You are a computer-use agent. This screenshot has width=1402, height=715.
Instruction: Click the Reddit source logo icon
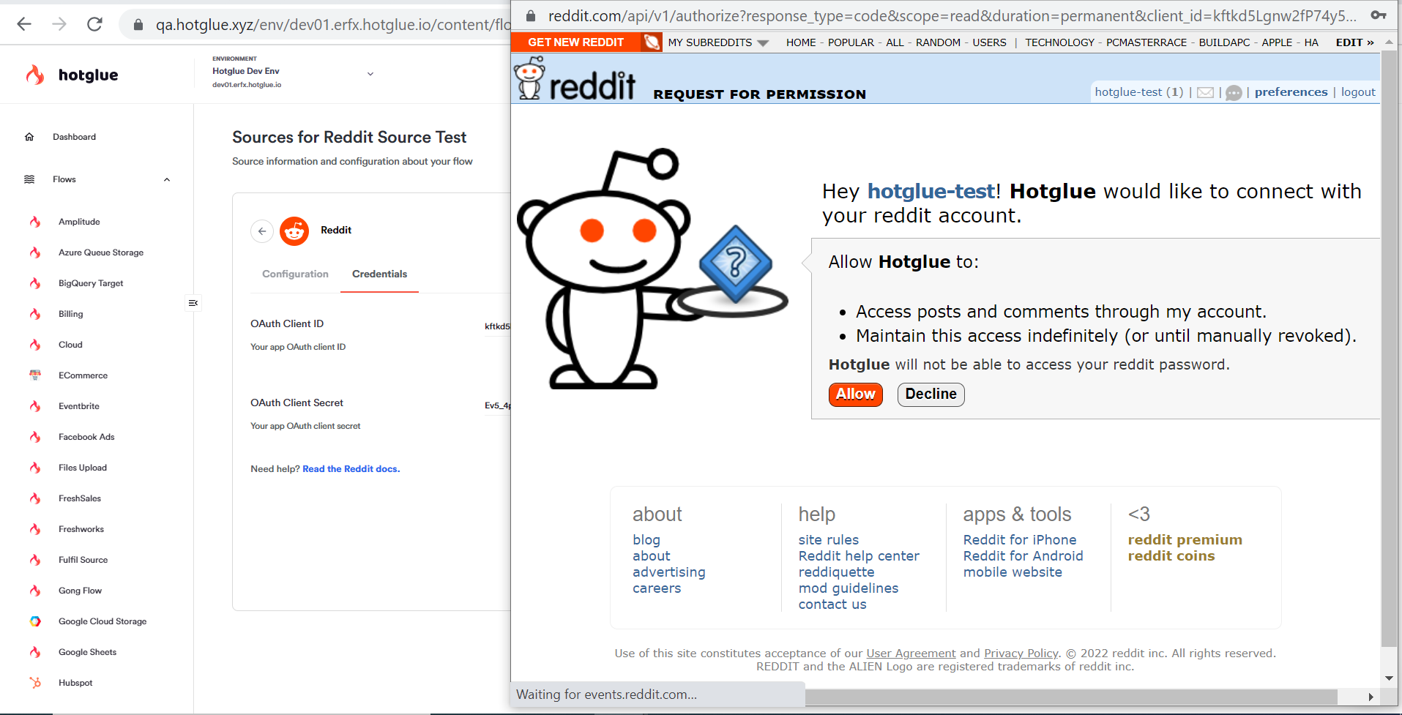pos(294,231)
